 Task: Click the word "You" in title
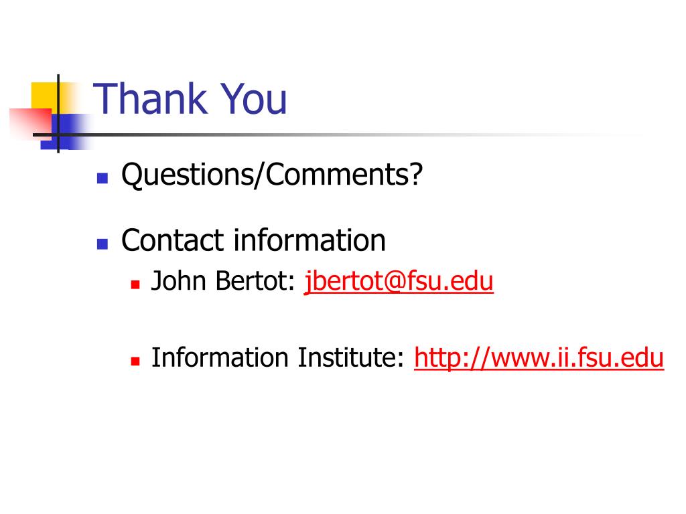pyautogui.click(x=253, y=99)
